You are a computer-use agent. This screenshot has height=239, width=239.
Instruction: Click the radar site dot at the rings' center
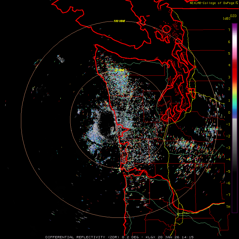pyautogui.click(x=119, y=120)
